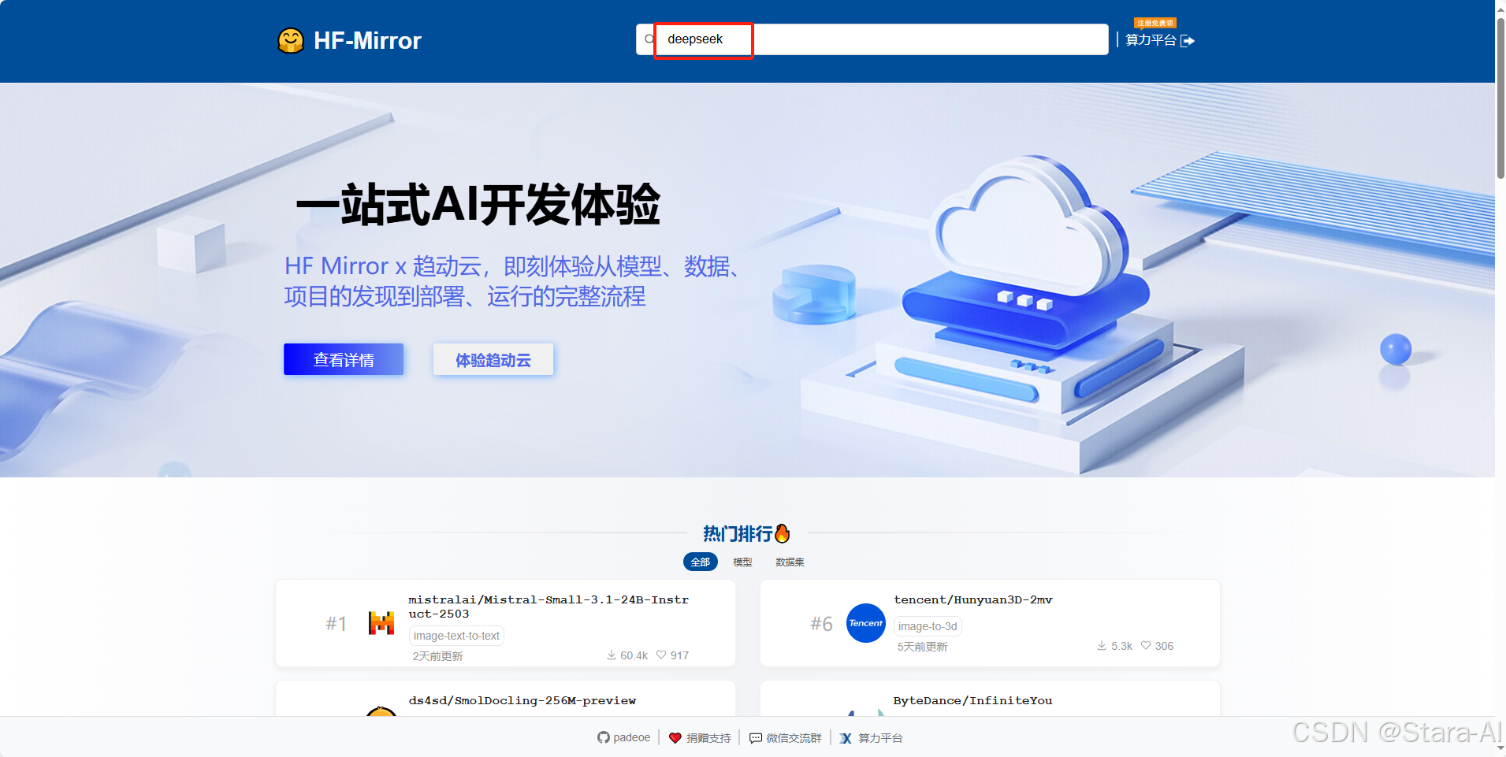The image size is (1506, 757).
Task: Click the exit arrow icon beside 算力平台
Action: tap(1188, 41)
